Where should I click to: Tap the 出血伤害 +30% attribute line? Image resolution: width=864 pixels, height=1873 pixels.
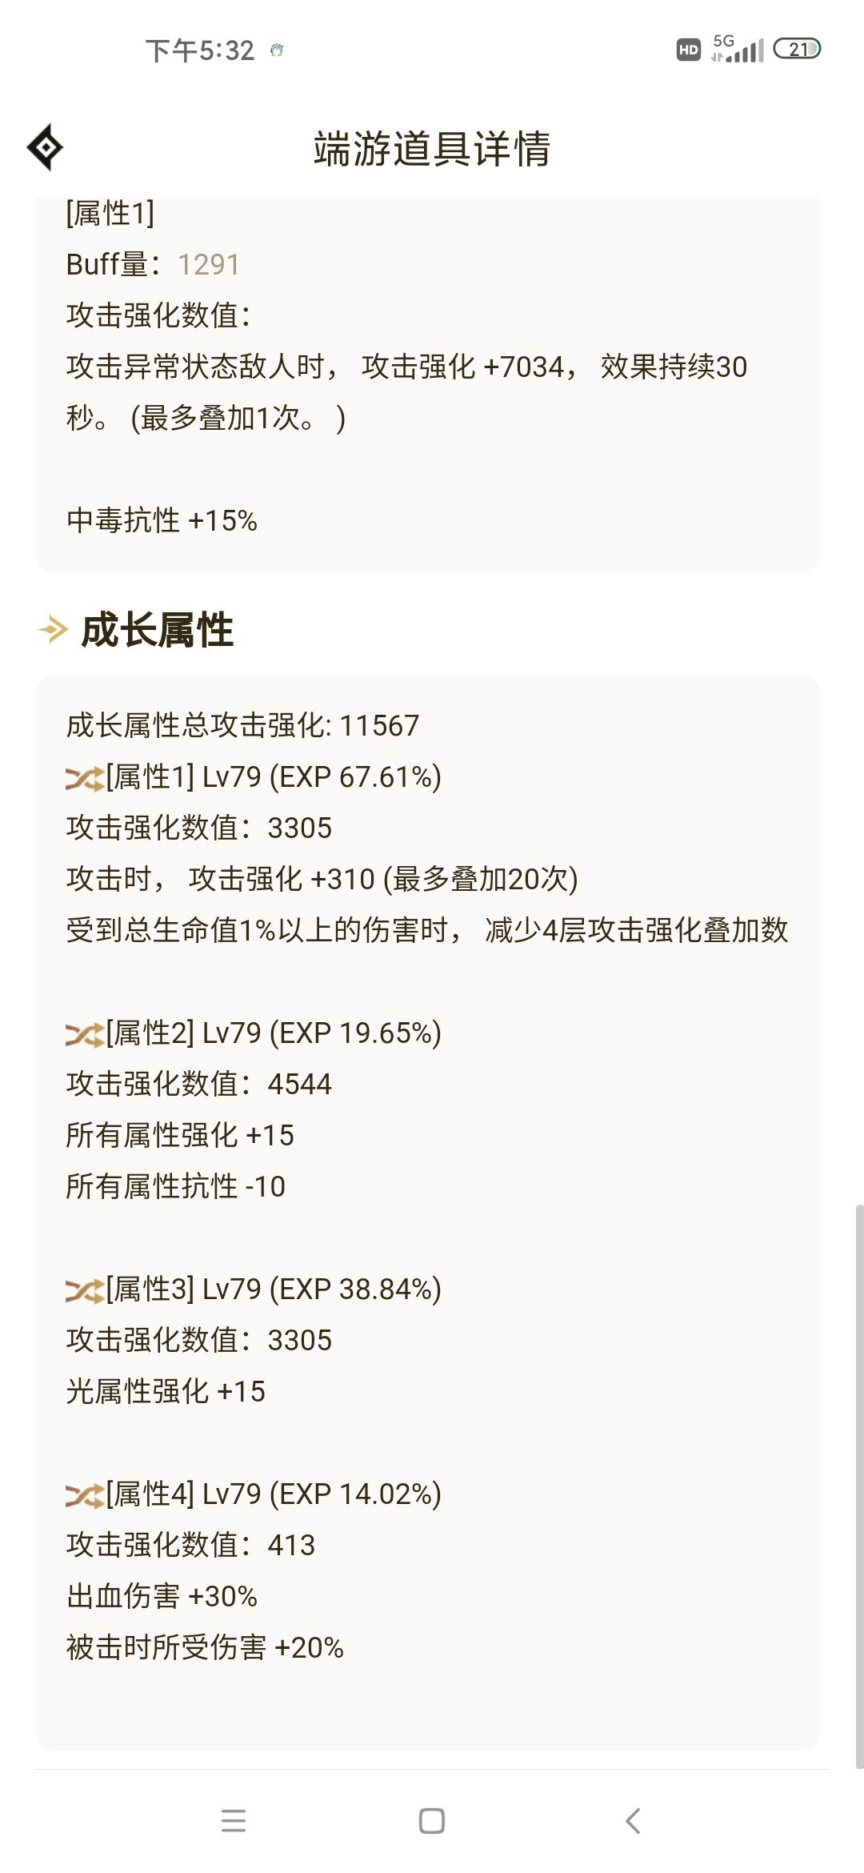click(x=162, y=1597)
